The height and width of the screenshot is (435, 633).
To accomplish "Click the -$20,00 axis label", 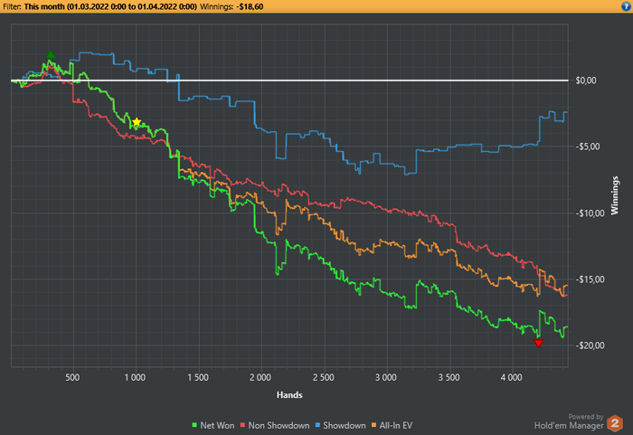I will [590, 345].
